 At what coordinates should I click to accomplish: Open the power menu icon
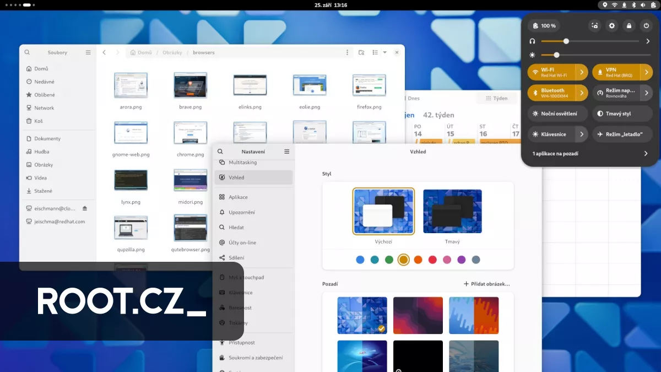tap(647, 26)
